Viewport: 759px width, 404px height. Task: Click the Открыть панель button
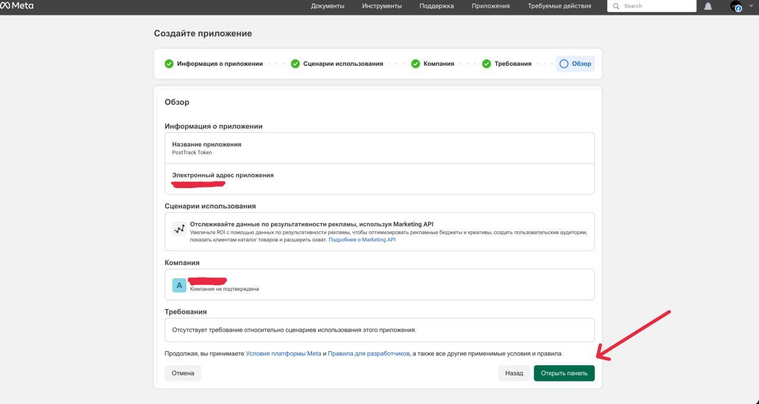(564, 373)
